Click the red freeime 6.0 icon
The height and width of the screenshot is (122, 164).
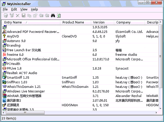[x=4, y=55]
